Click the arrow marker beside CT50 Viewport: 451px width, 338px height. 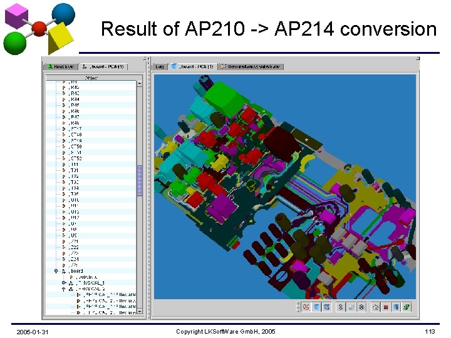[64, 146]
